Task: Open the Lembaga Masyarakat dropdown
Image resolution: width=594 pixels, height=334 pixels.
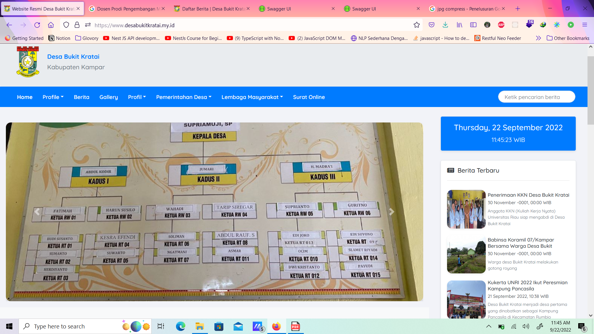Action: 252,97
